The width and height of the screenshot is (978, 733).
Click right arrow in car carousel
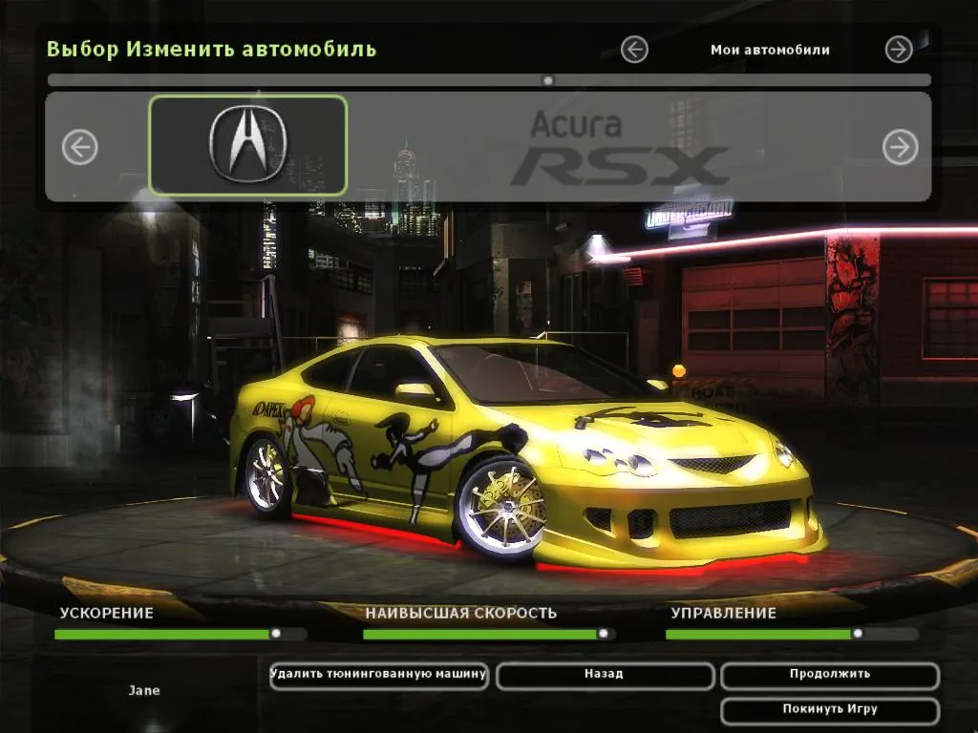click(x=900, y=147)
